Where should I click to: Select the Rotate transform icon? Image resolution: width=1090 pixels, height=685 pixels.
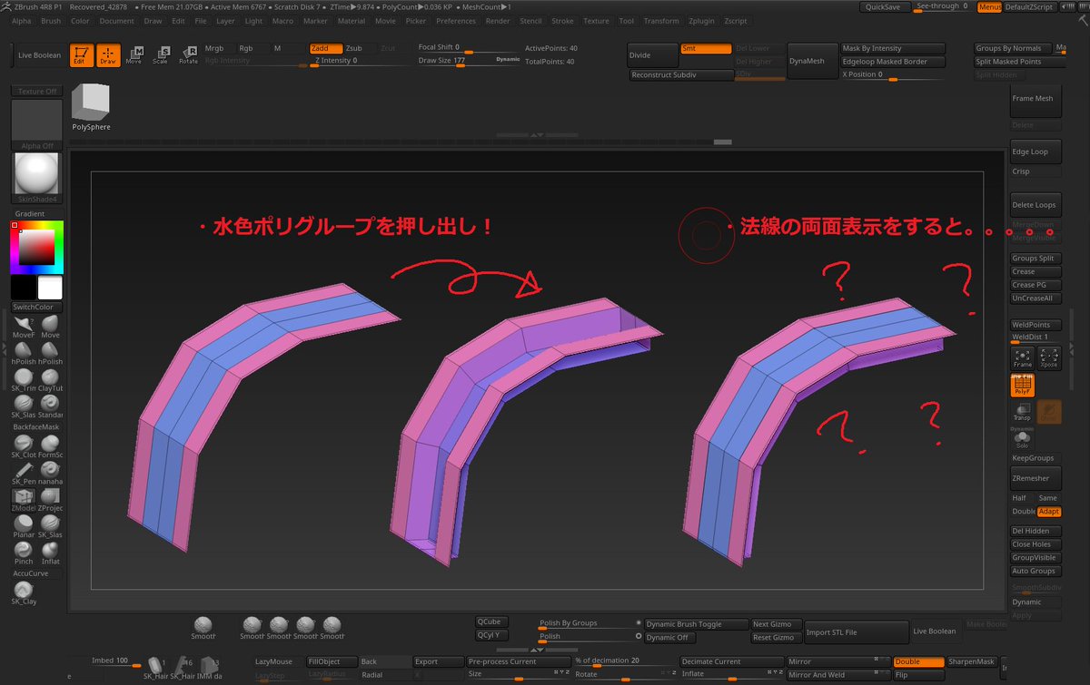point(188,55)
